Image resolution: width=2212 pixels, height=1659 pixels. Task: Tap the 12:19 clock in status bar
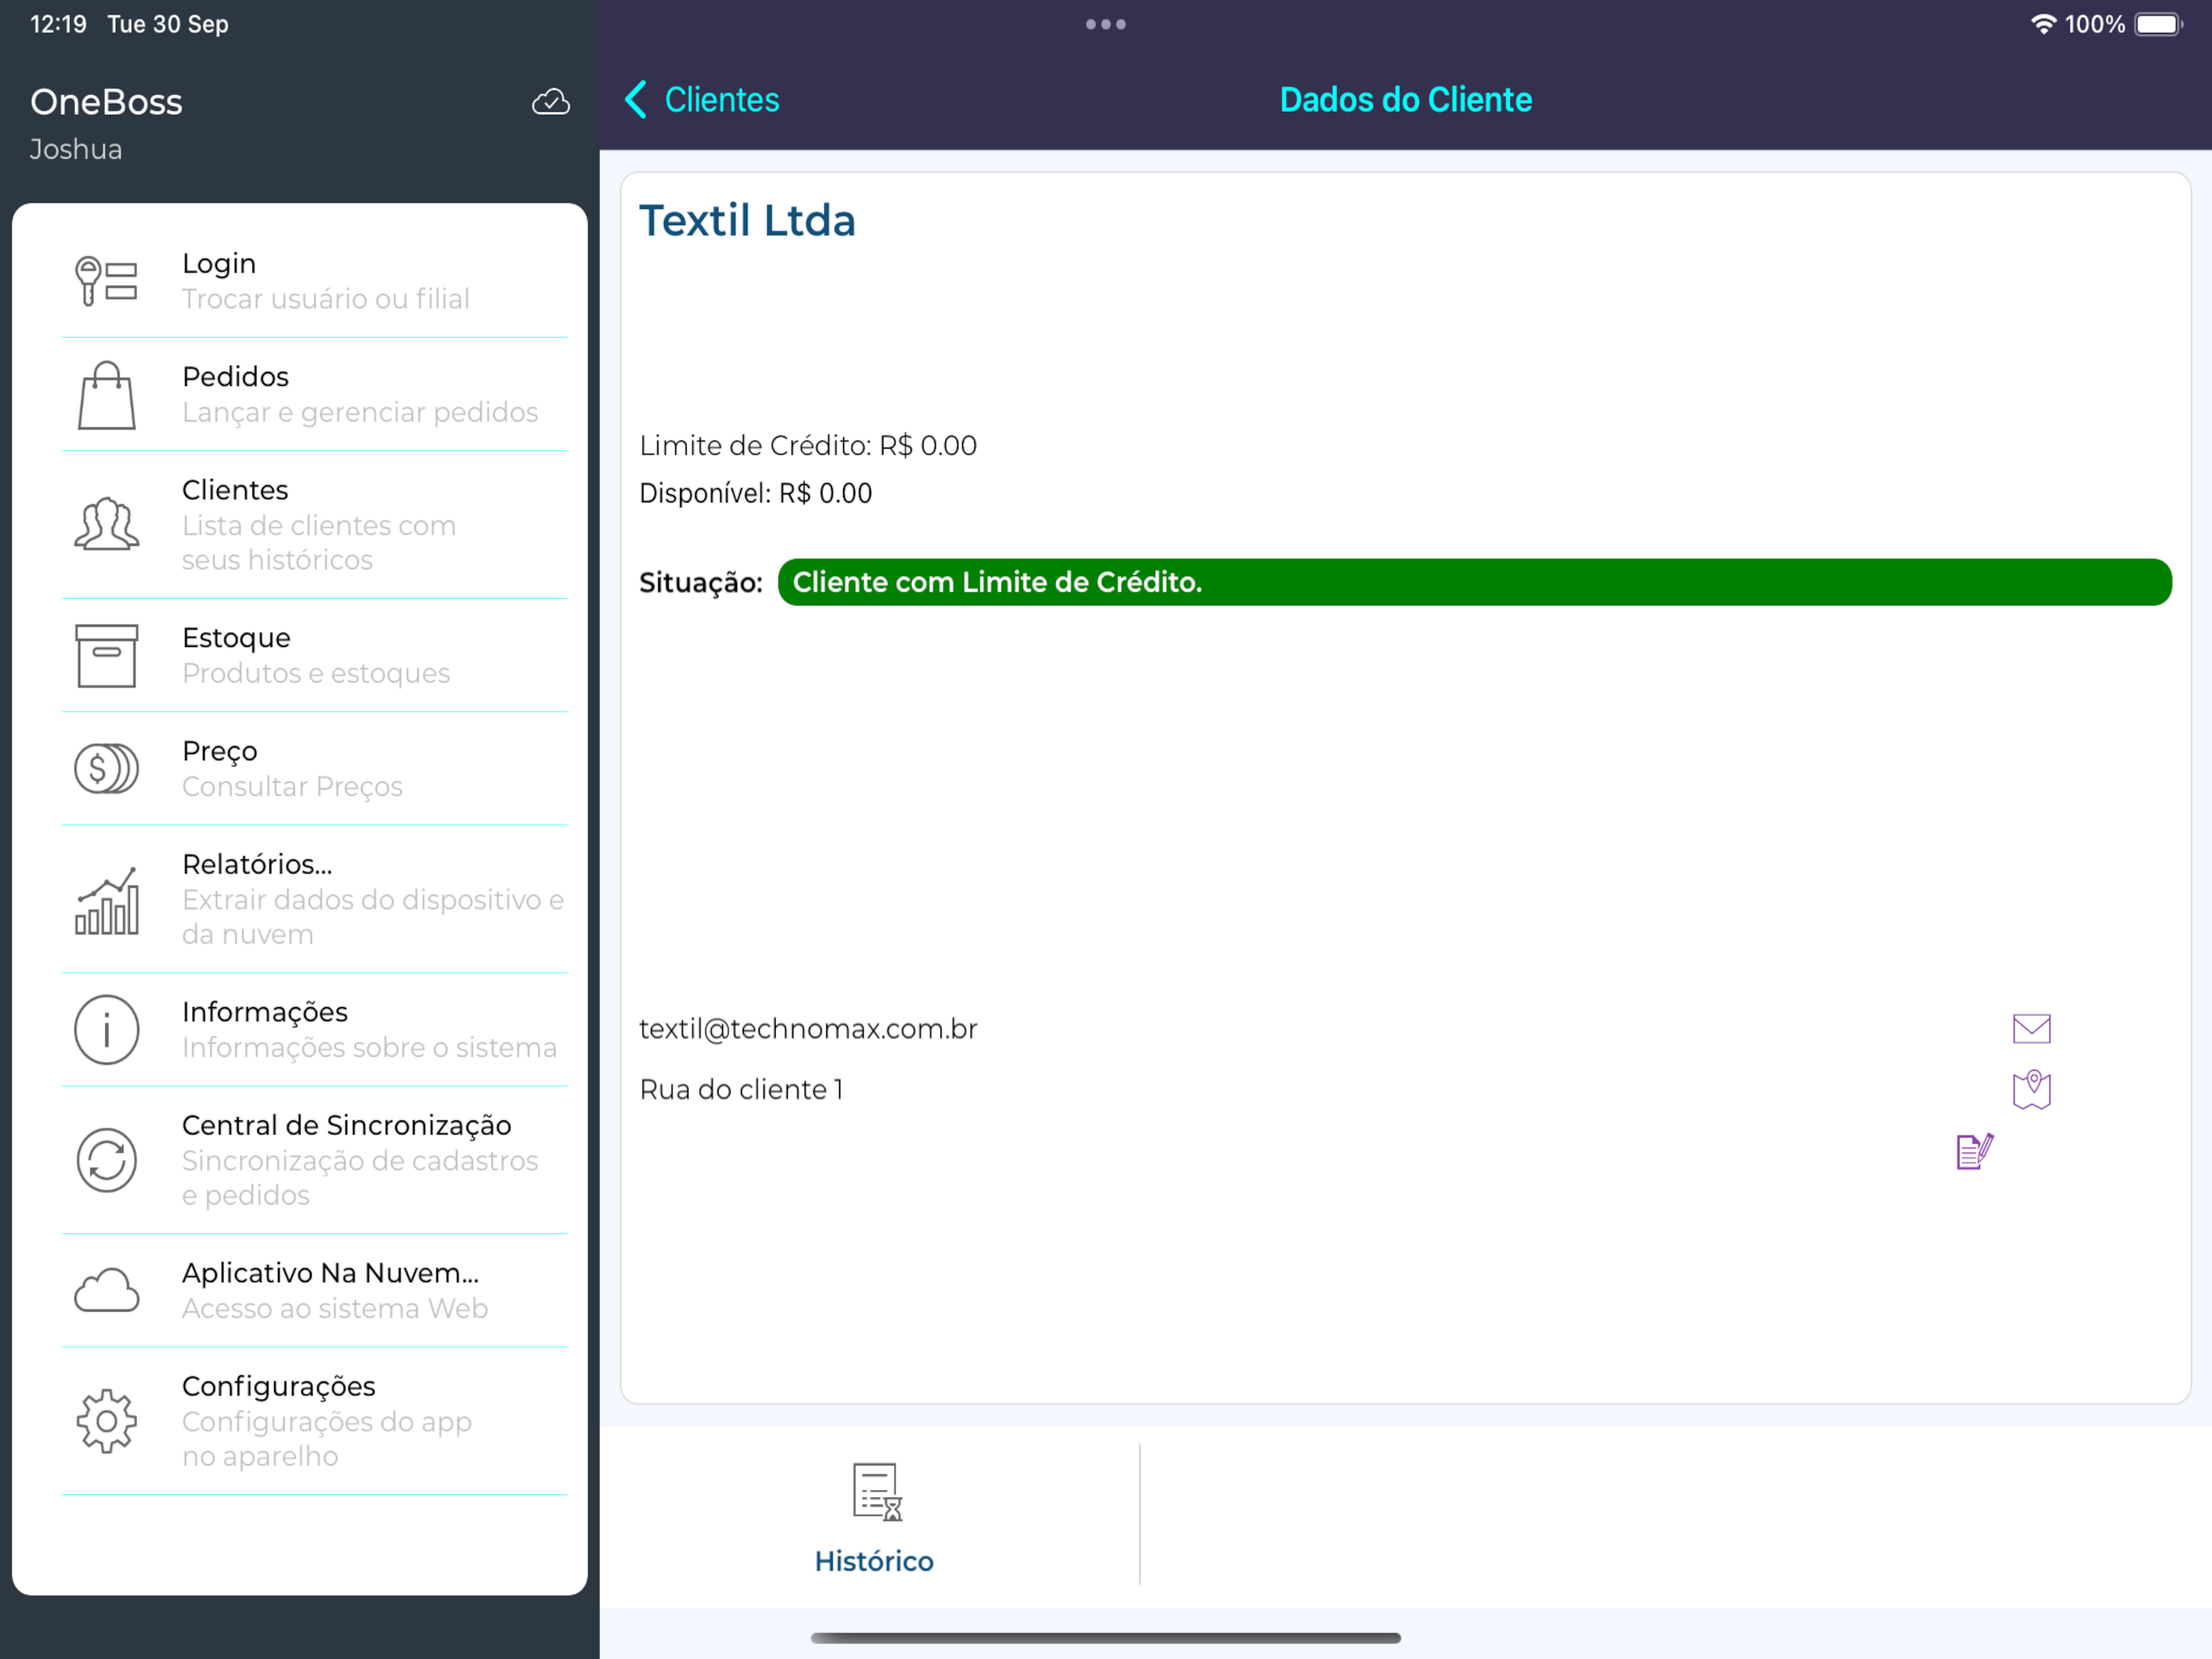click(x=58, y=24)
